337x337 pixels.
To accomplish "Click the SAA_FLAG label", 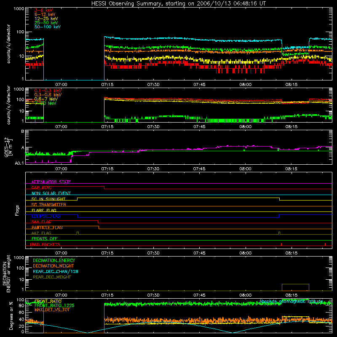I will [x=41, y=222].
